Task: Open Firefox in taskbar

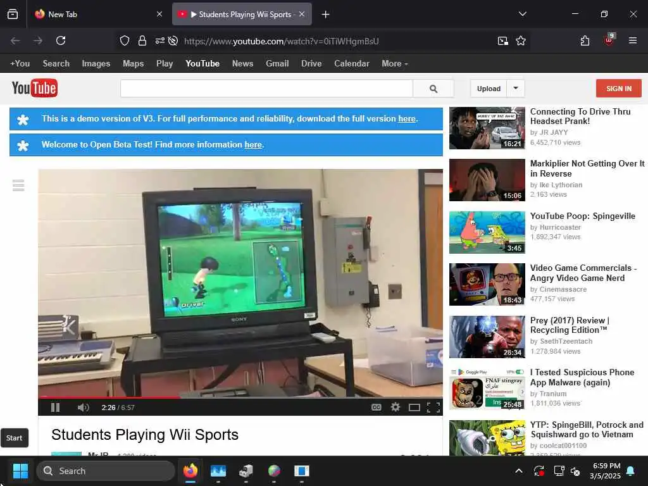Action: pos(190,471)
